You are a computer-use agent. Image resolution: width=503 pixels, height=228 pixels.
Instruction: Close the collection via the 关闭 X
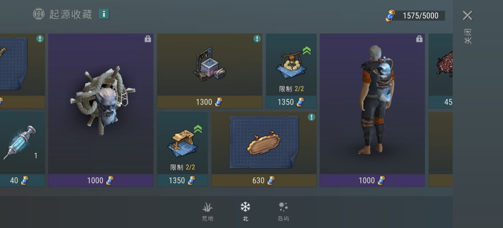tap(468, 15)
